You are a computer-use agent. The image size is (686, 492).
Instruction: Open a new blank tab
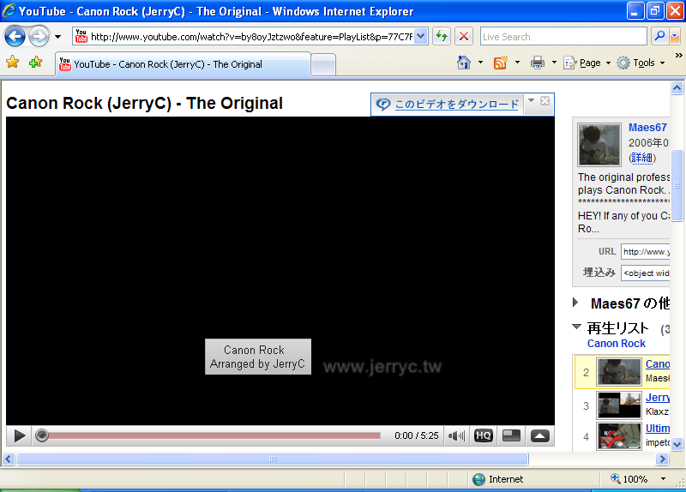click(323, 65)
